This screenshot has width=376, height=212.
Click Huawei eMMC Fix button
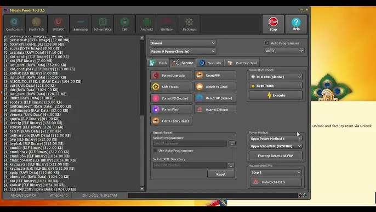pos(276,182)
